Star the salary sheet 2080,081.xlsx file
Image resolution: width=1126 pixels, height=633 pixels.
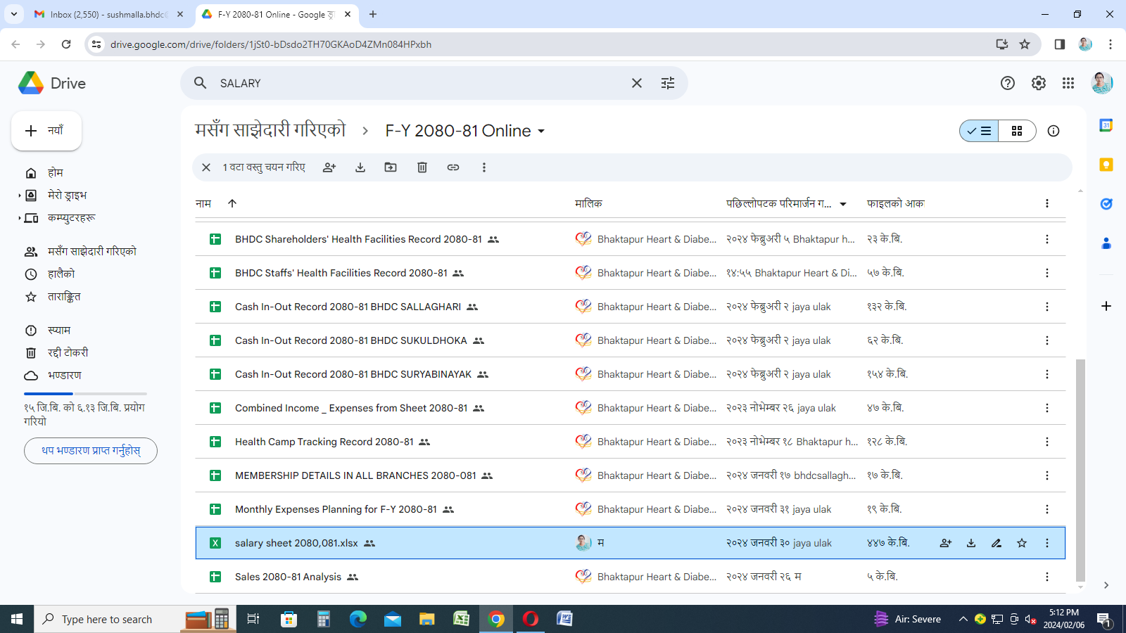coord(1022,543)
